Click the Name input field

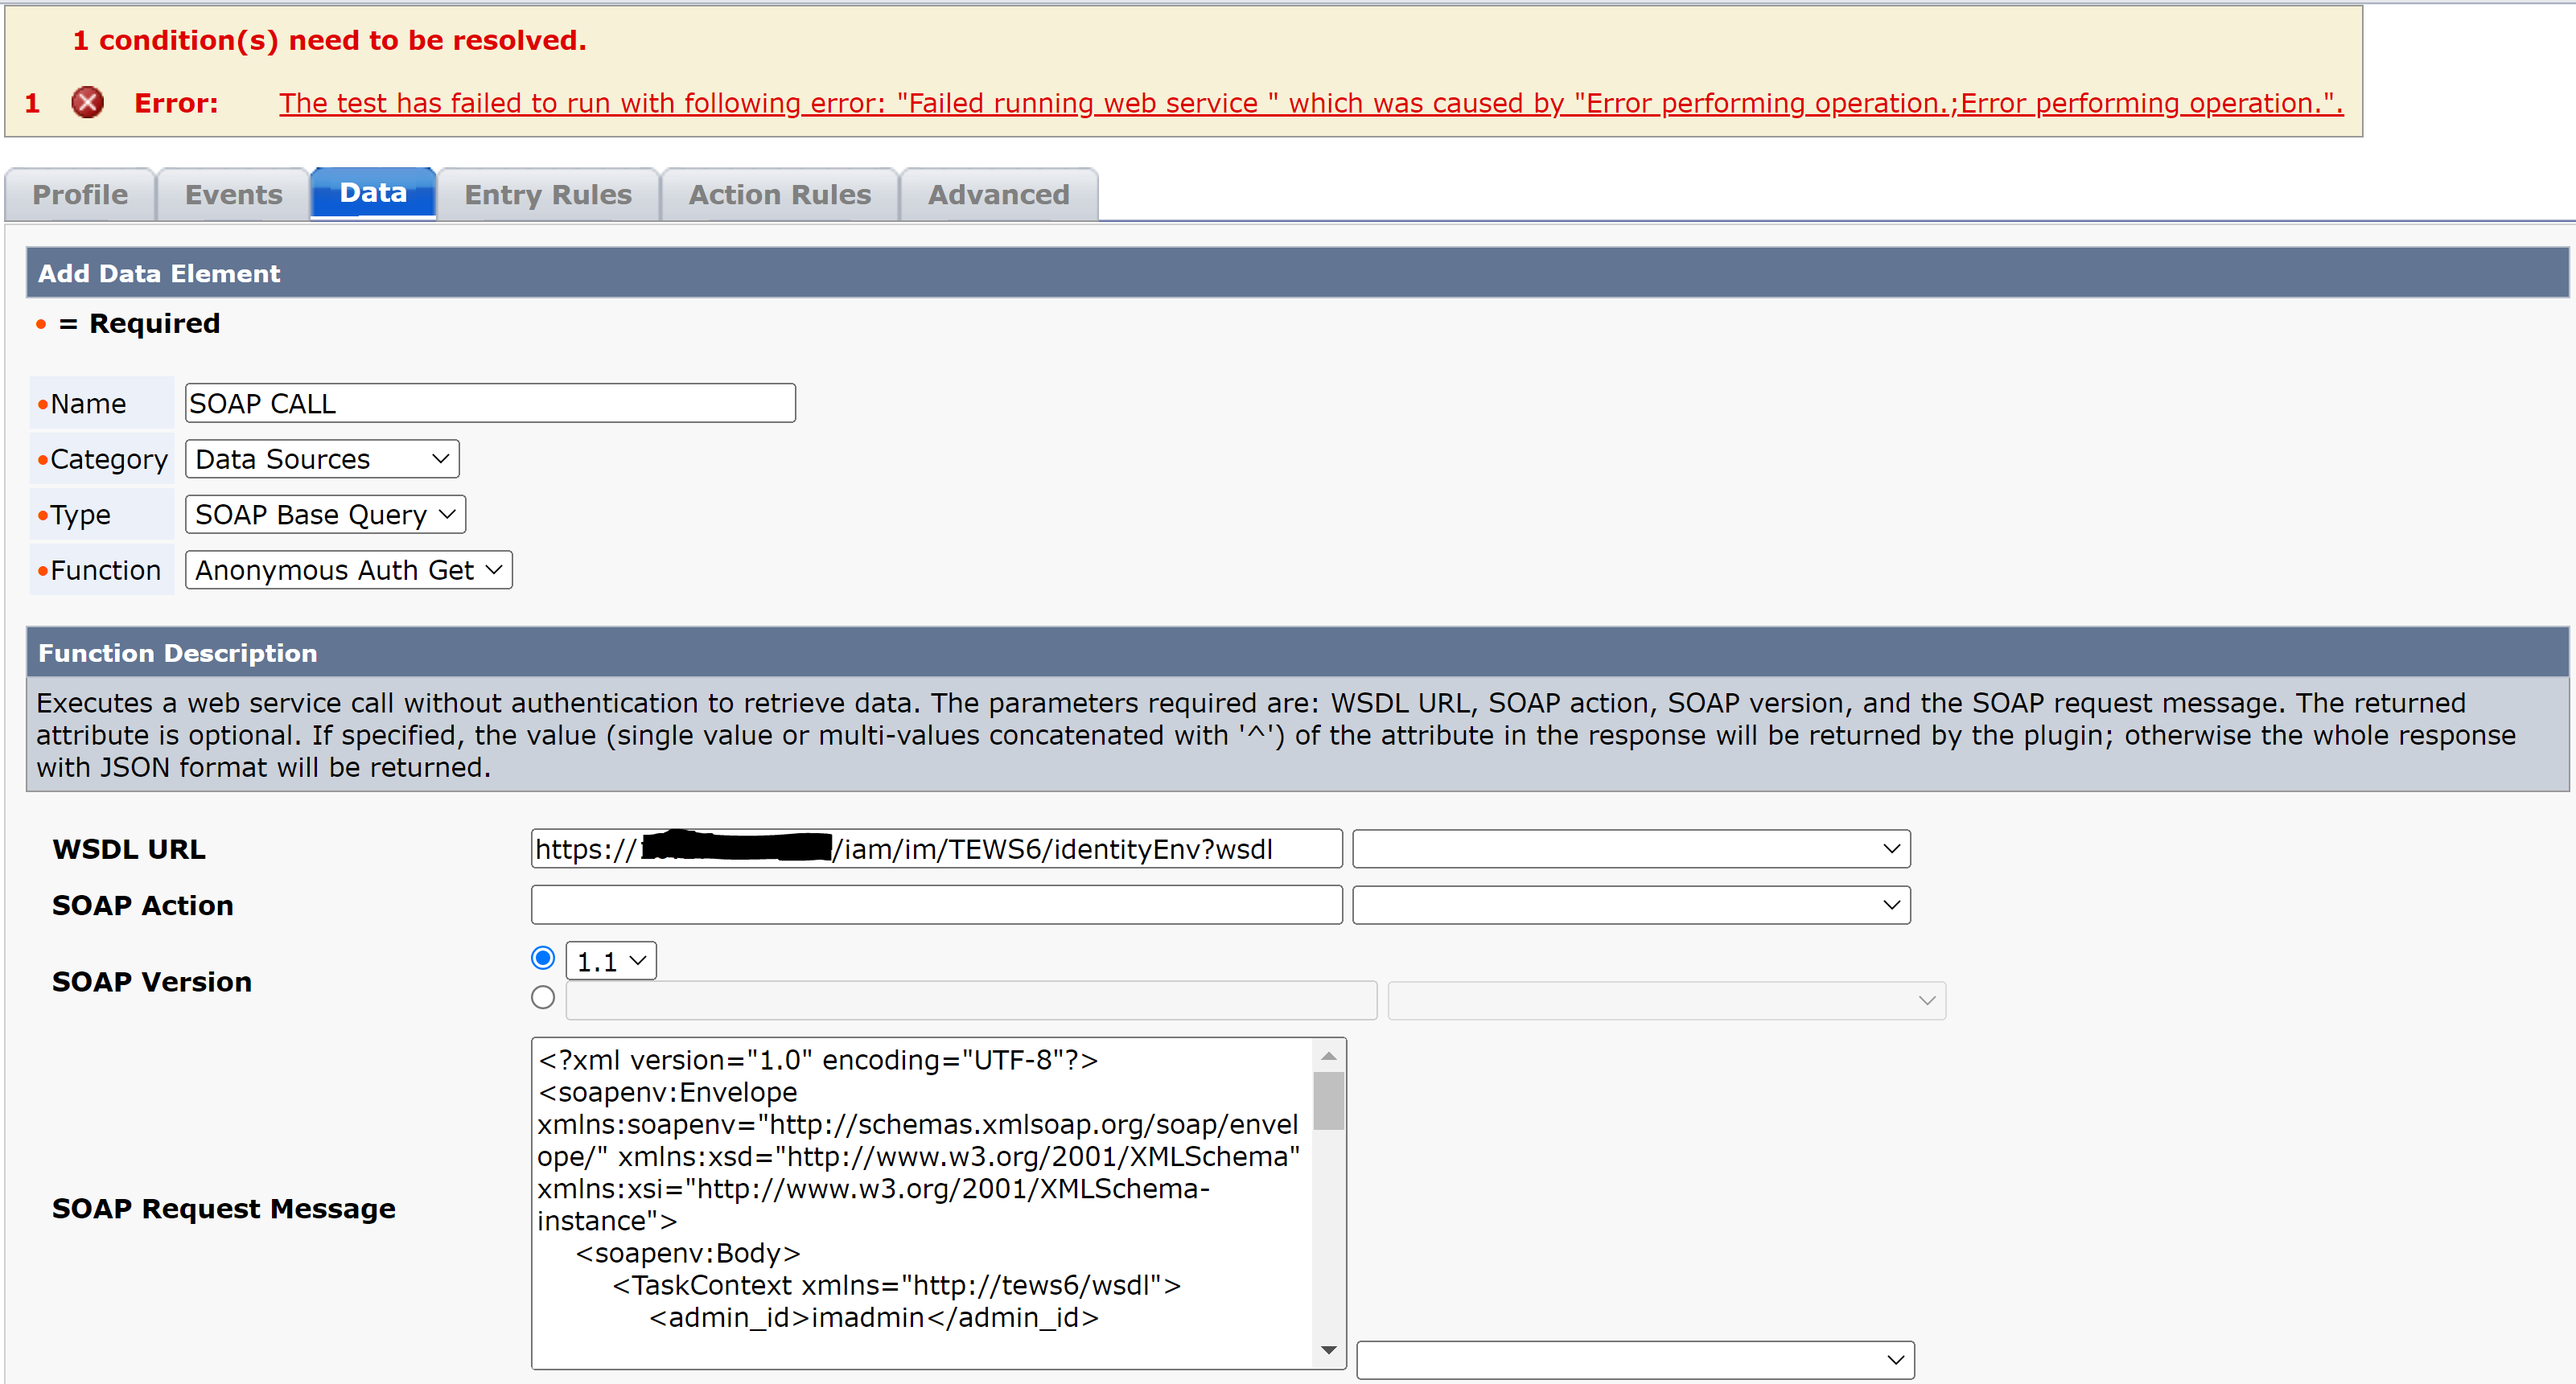coord(490,403)
